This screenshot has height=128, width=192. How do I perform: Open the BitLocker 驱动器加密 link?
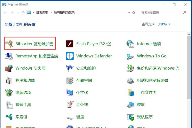pyautogui.click(x=34, y=44)
